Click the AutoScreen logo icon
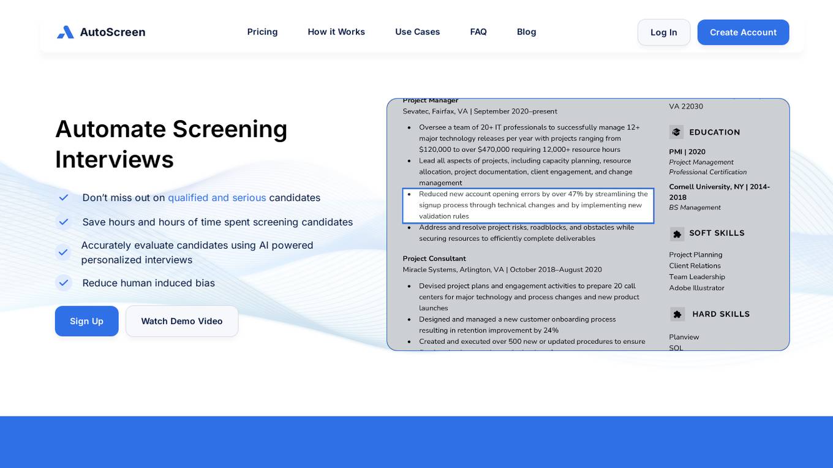This screenshot has width=833, height=468. pos(66,32)
